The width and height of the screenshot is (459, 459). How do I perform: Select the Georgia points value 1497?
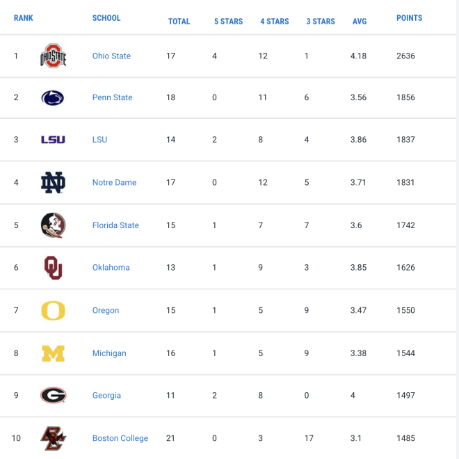pos(405,395)
